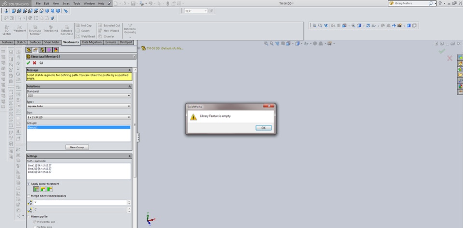Open the Window menu
Screen dimensions: 463x228
89,3
